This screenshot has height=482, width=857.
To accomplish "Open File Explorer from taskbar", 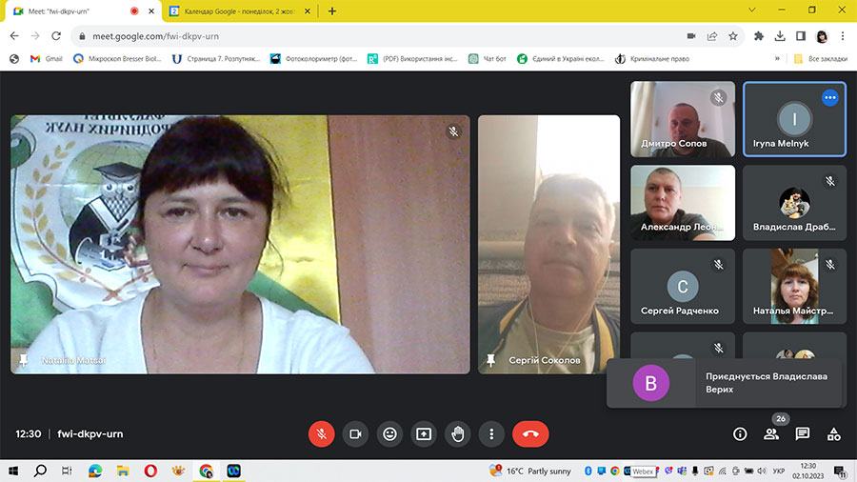I will (x=123, y=471).
